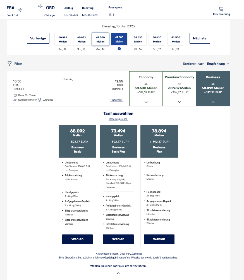Click the Filter funnel icon

pos(9,64)
